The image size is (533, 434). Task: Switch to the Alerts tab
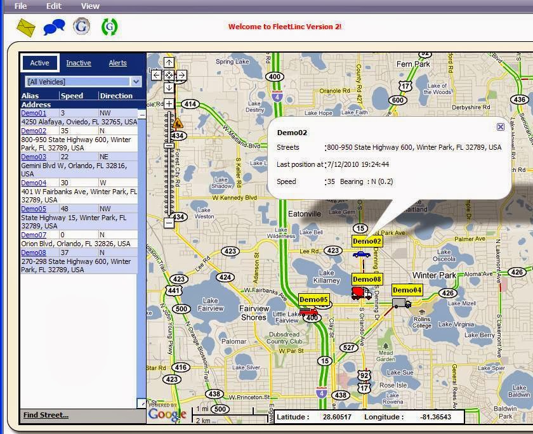point(117,63)
